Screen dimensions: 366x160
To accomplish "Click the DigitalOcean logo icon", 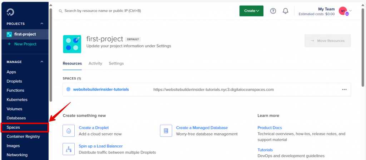I will pyautogui.click(x=11, y=12).
